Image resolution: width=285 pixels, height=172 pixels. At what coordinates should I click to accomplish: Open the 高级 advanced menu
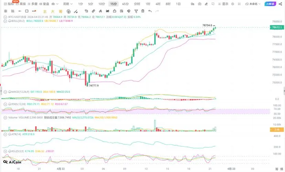(21, 4)
